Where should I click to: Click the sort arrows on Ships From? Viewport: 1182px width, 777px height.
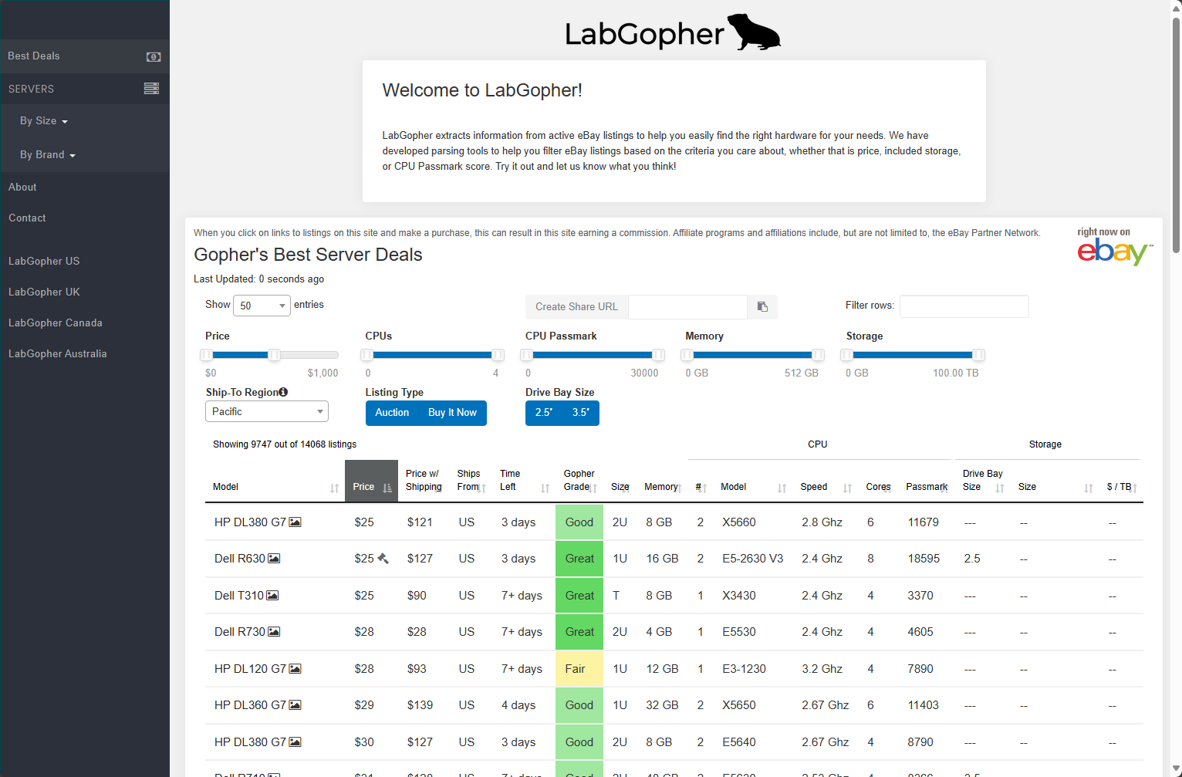pos(481,488)
